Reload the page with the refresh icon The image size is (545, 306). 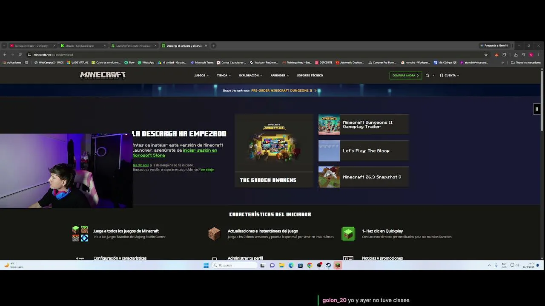click(x=20, y=54)
